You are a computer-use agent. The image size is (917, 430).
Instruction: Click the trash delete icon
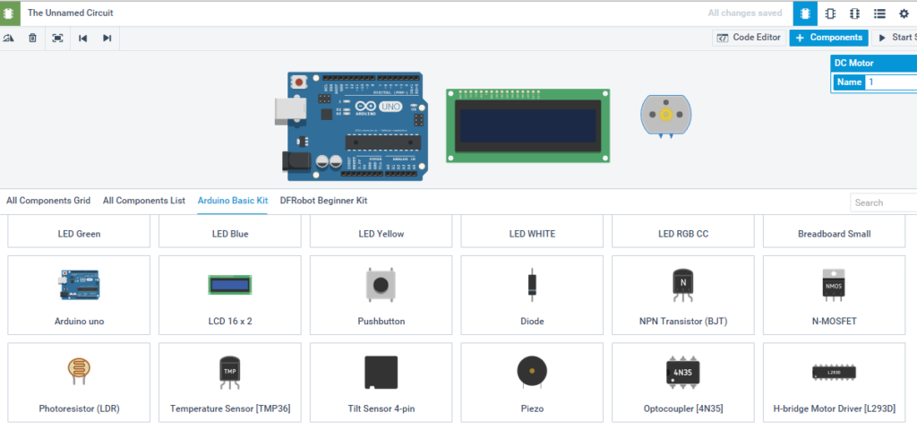click(33, 38)
